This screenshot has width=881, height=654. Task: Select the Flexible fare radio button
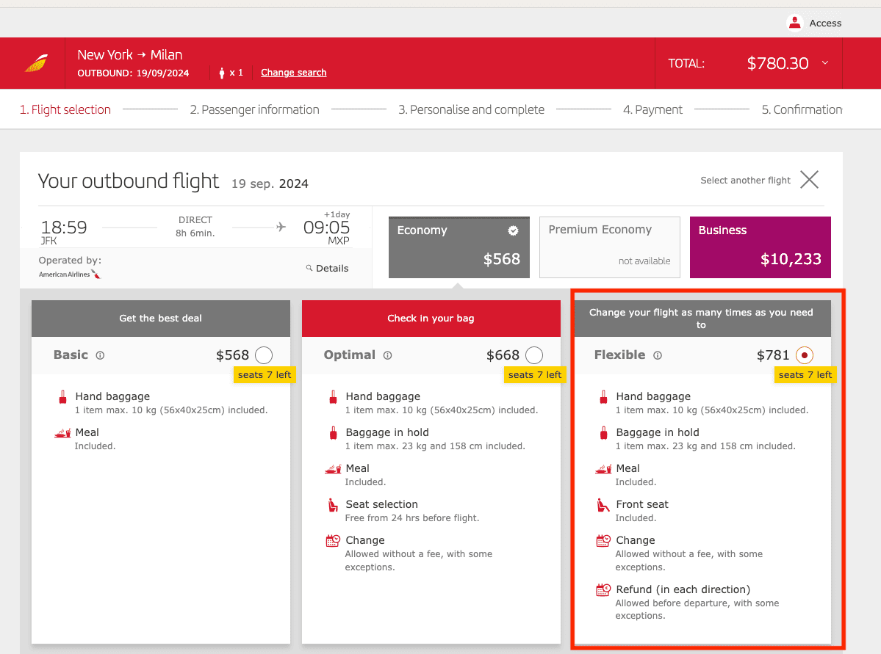tap(805, 355)
